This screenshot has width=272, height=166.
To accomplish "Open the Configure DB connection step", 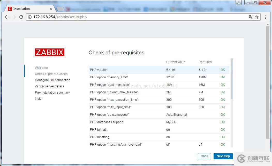I will (x=52, y=80).
